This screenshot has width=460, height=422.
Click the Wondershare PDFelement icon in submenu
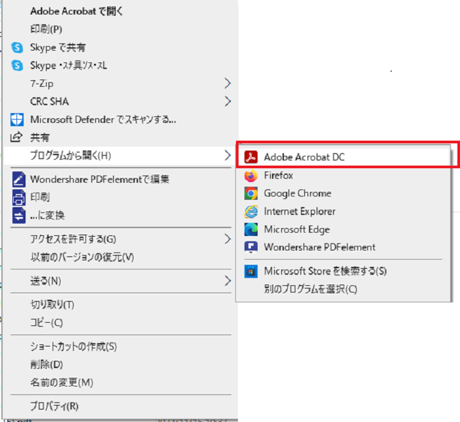pyautogui.click(x=251, y=247)
